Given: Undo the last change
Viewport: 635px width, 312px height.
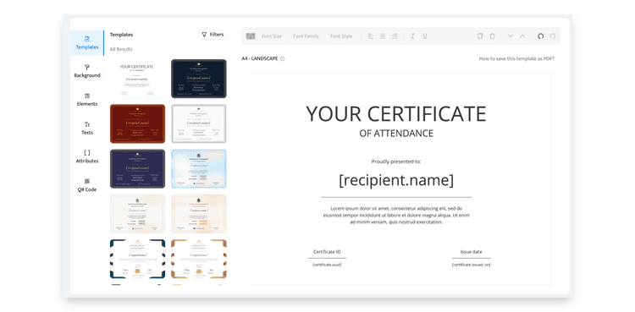Looking at the screenshot, I should point(541,36).
